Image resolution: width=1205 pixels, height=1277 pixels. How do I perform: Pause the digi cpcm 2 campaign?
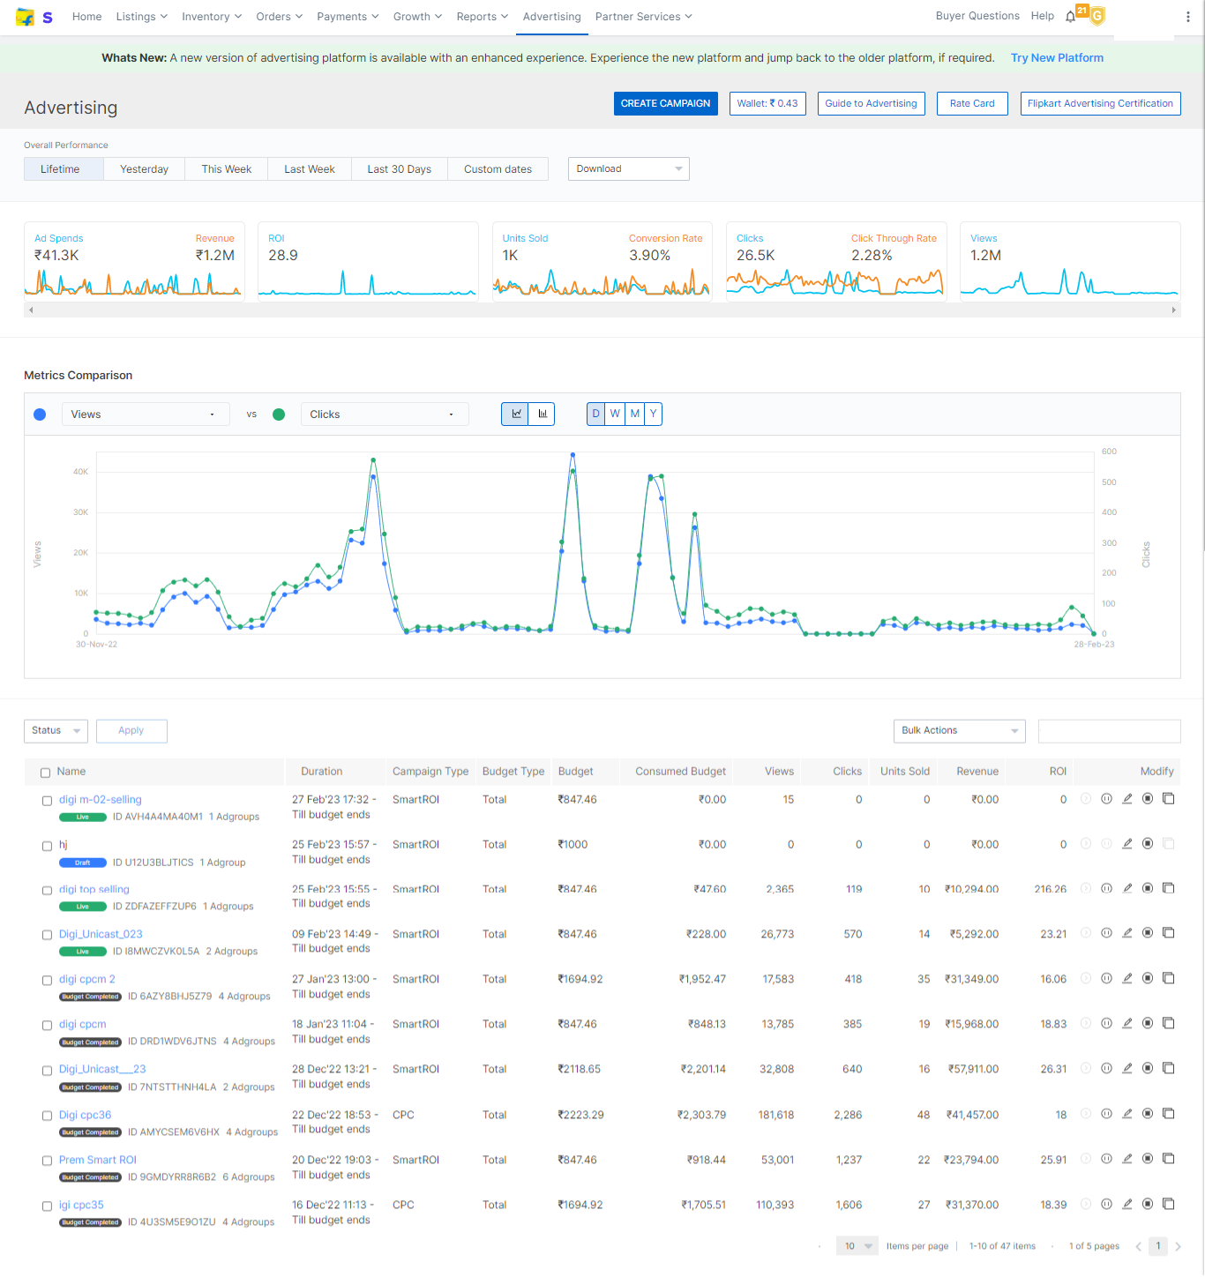point(1106,979)
